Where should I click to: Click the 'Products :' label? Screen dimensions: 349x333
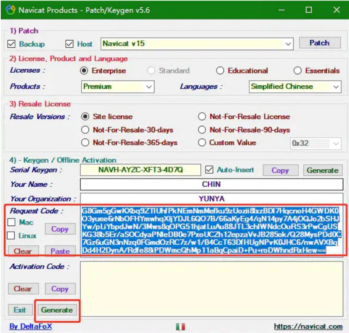[27, 86]
